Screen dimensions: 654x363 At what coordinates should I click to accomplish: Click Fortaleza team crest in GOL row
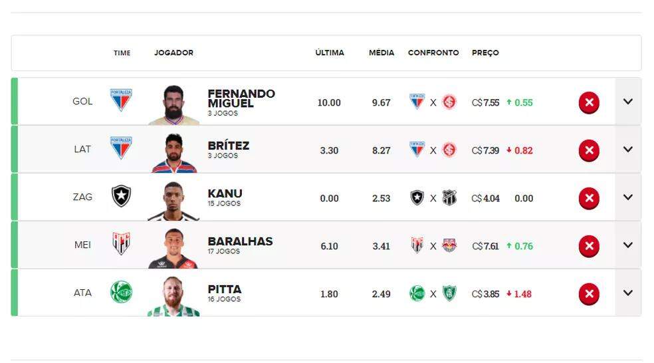[121, 100]
